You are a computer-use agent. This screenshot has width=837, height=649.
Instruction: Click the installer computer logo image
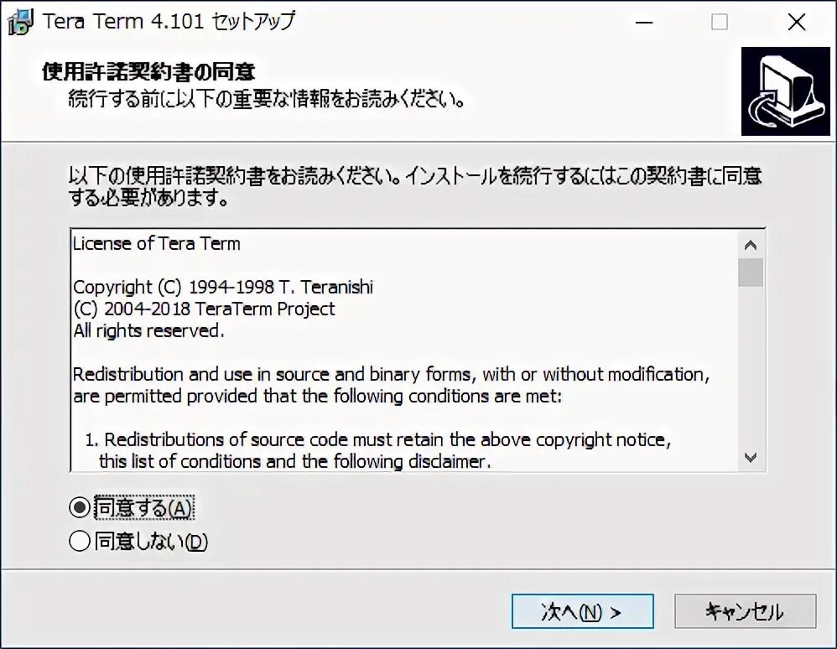(x=785, y=91)
